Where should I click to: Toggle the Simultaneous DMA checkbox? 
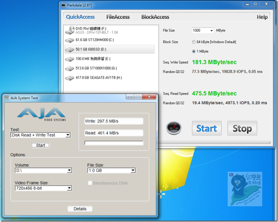pos(90,183)
